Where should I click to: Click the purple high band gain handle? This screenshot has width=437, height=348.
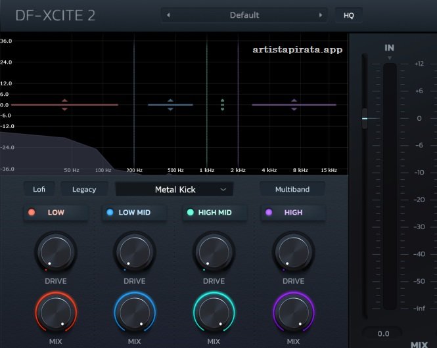[294, 104]
